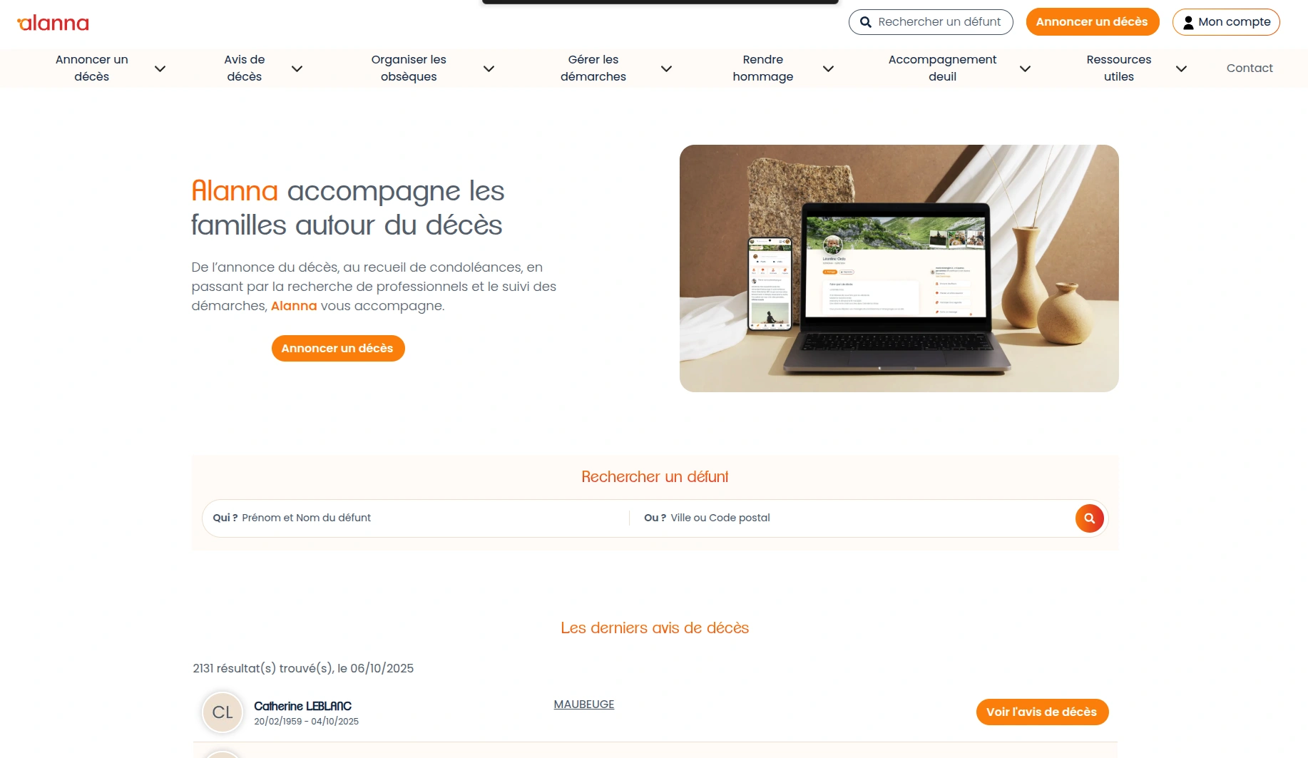Click the magnifier icon in header search

[865, 22]
